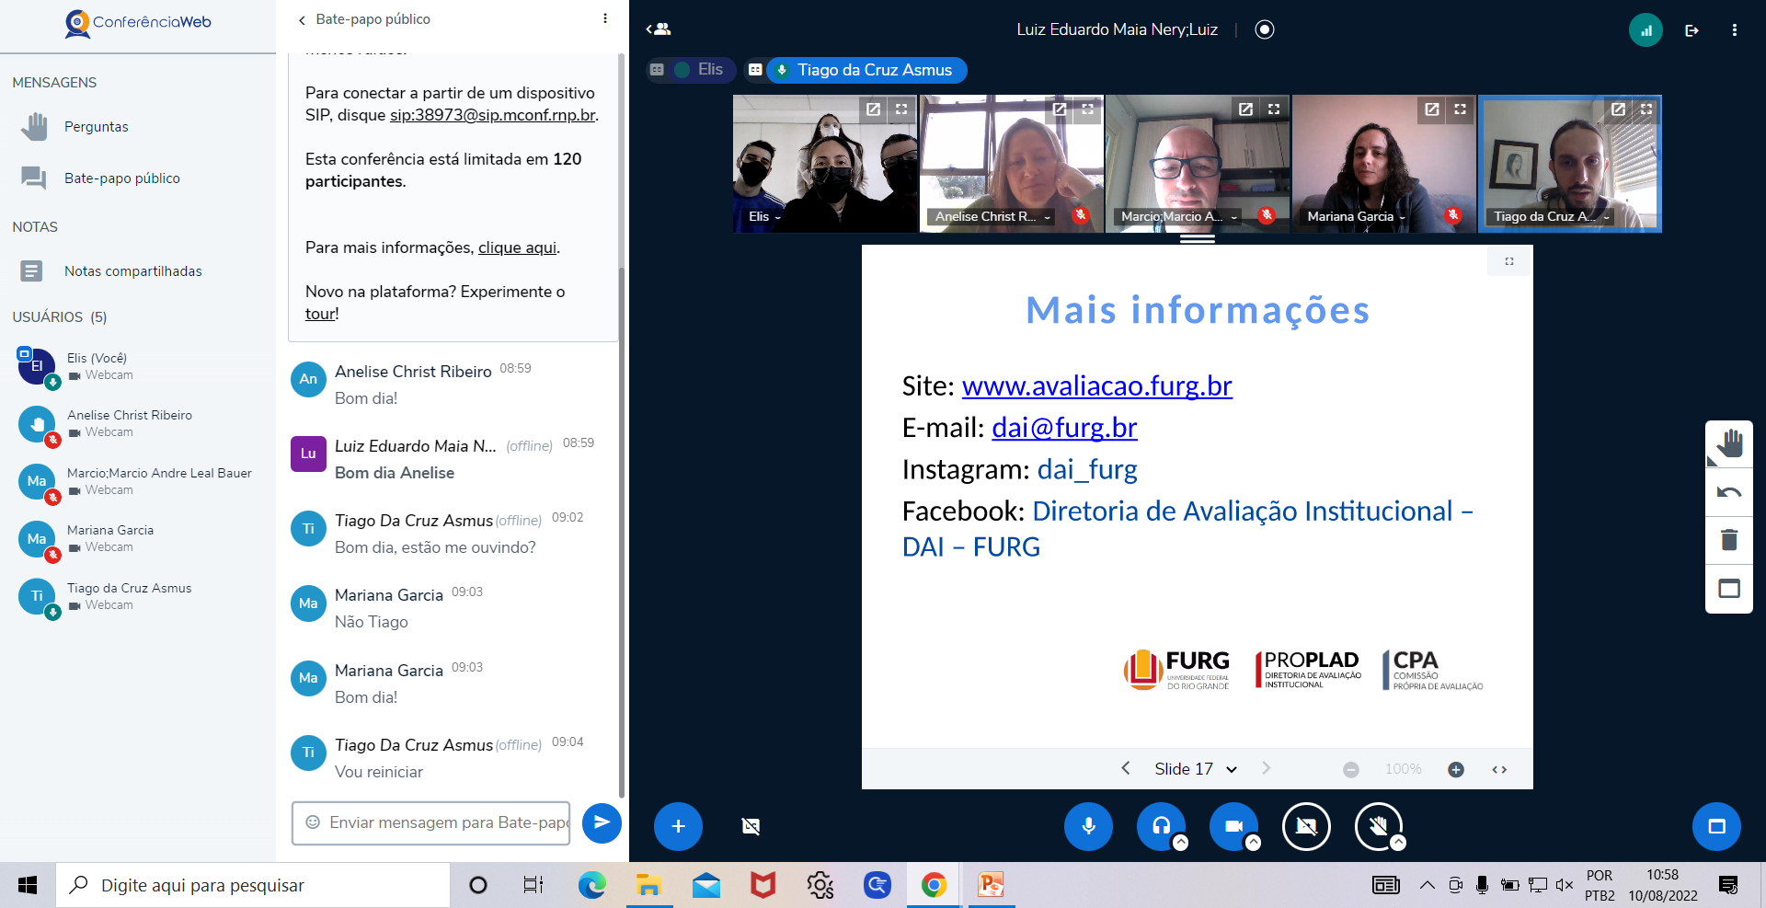
Task: Click the leave session icon
Action: (x=1691, y=30)
